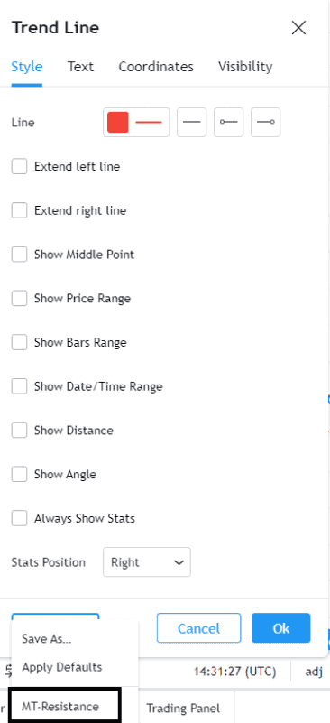
Task: Toggle Show Price Range option
Action: click(19, 299)
